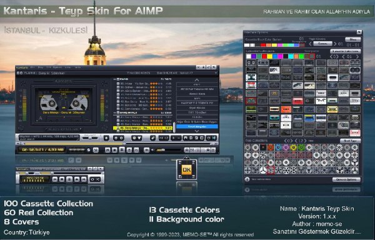This screenshot has width=375, height=240.
Task: Click the double-circle reel button in toolbar
Action: (x=118, y=138)
